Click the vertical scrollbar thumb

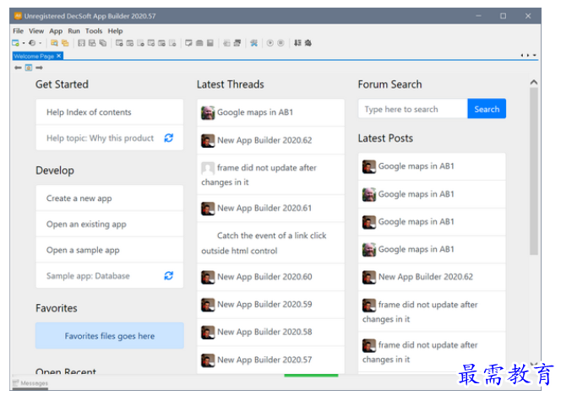coord(534,171)
